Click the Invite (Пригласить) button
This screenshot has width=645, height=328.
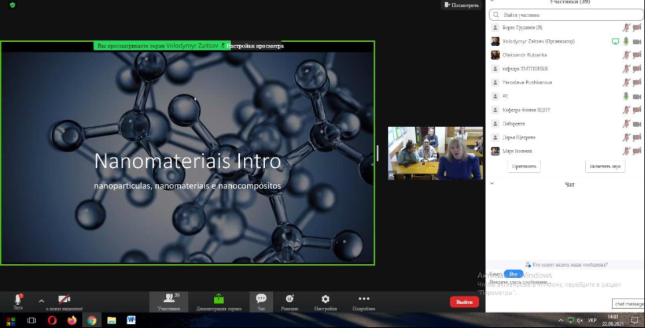[x=525, y=166]
